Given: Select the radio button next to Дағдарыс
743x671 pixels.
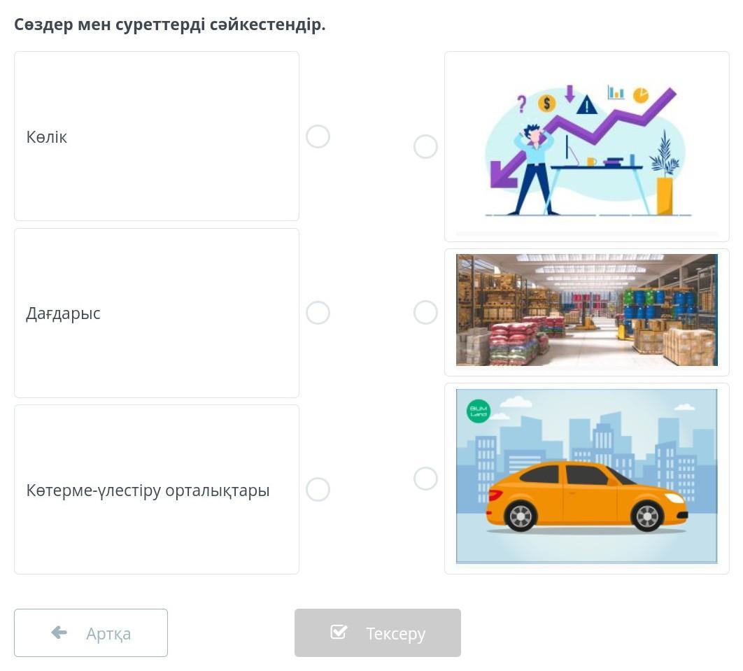Looking at the screenshot, I should tap(318, 313).
